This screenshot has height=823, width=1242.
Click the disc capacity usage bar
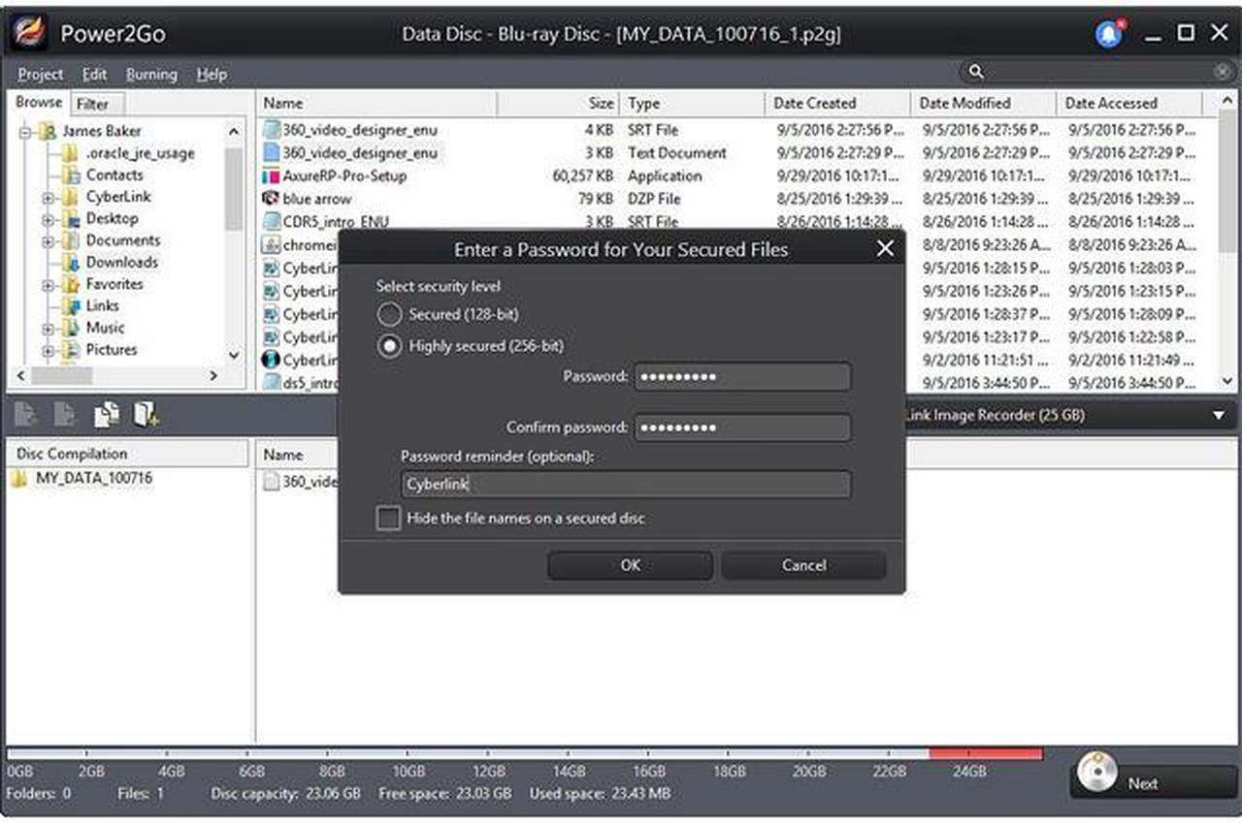point(524,753)
